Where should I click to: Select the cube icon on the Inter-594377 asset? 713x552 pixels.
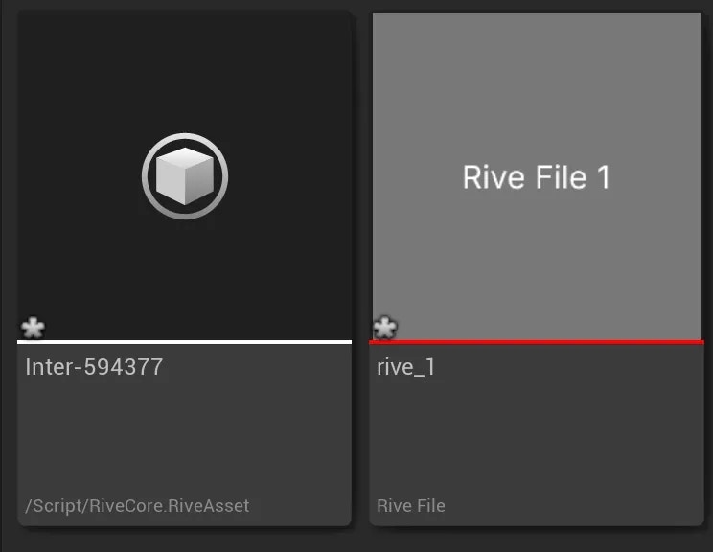(185, 176)
